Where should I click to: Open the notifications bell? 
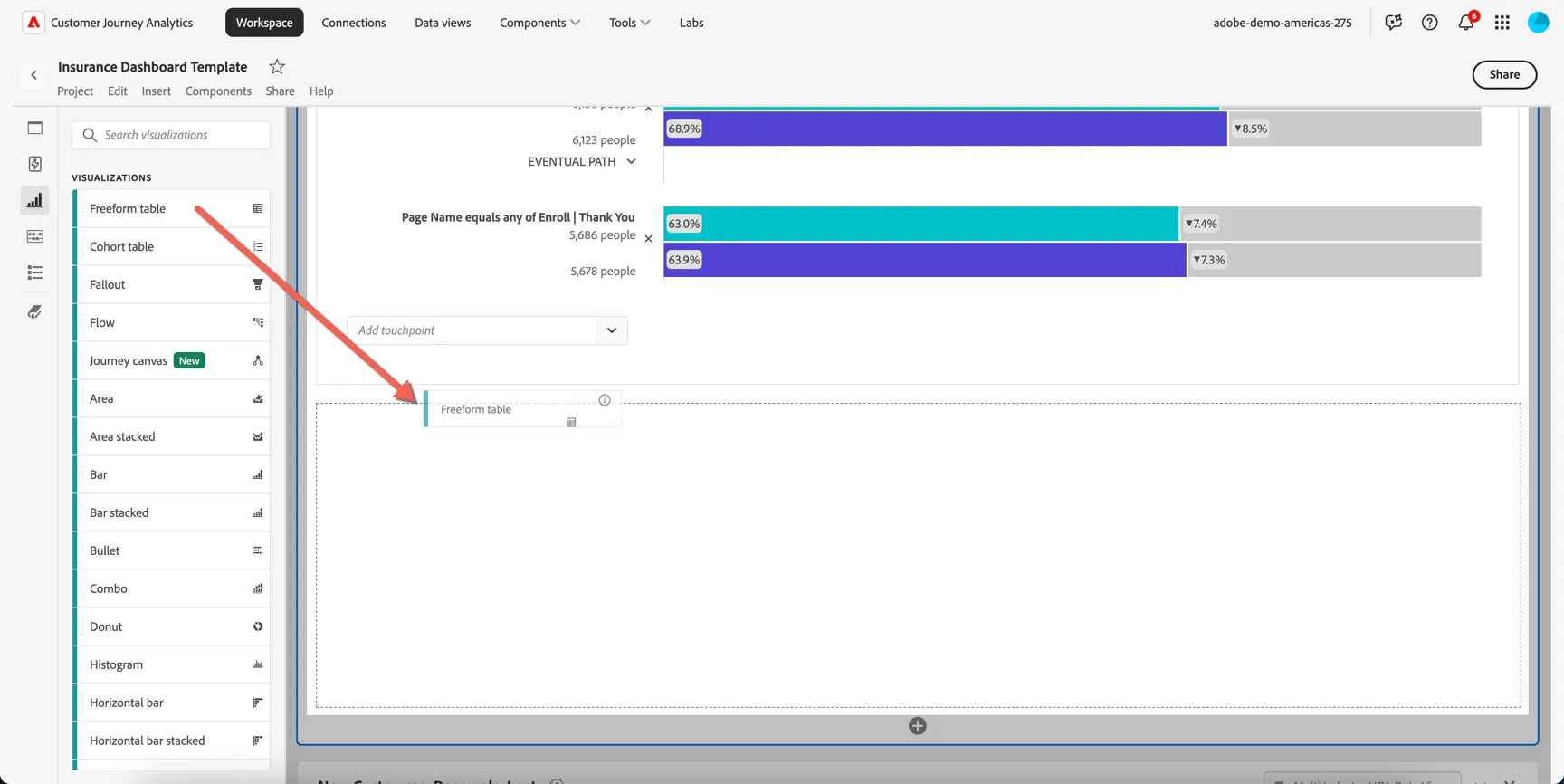[1466, 23]
